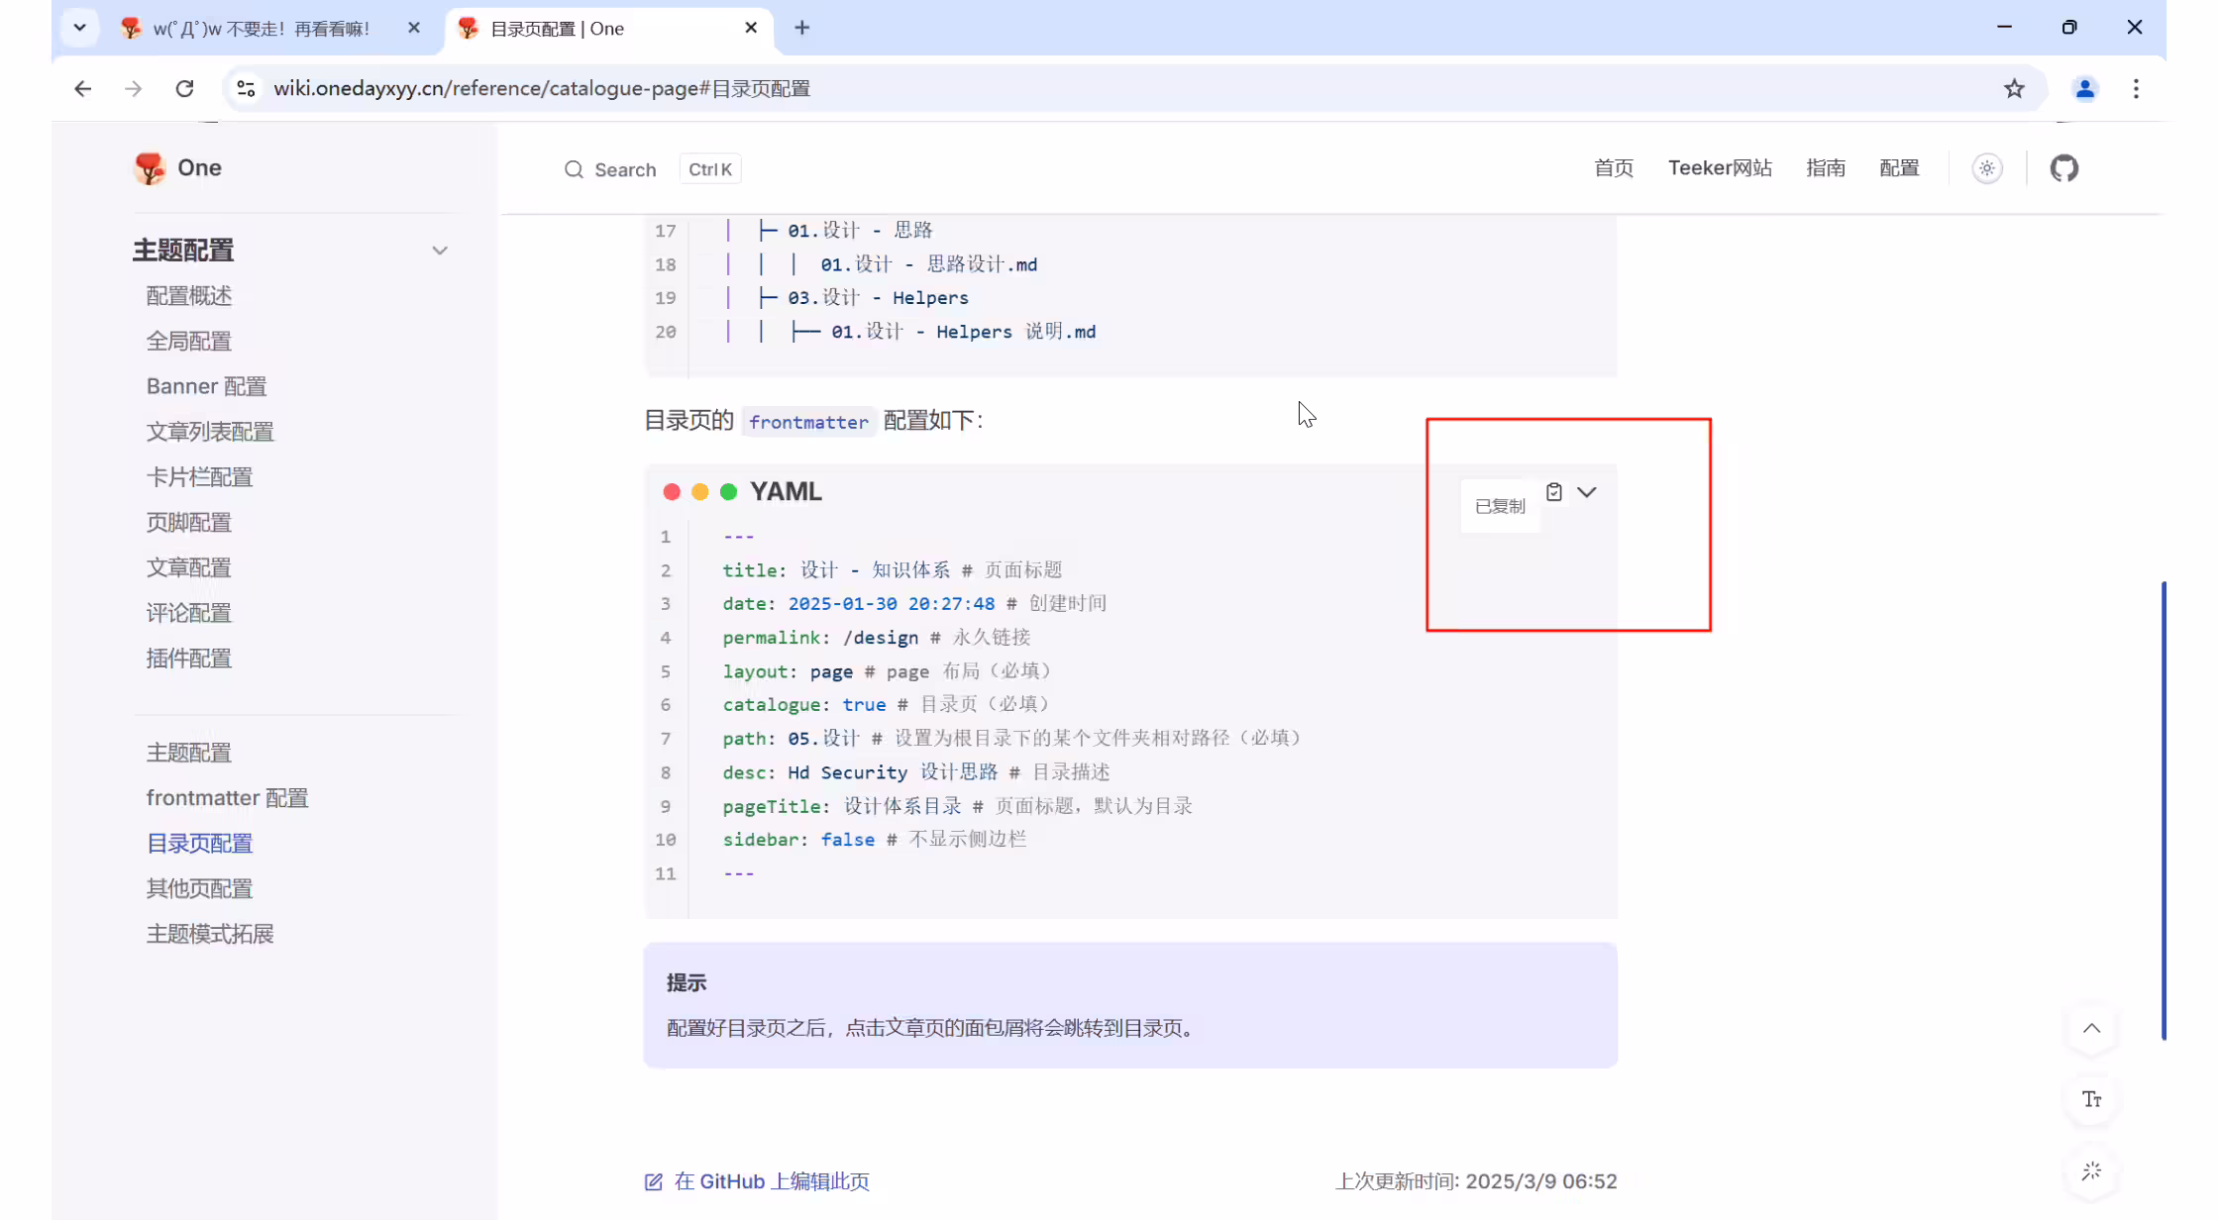Go to frontmatter 配置 sidebar link
The width and height of the screenshot is (2219, 1220).
(x=227, y=798)
